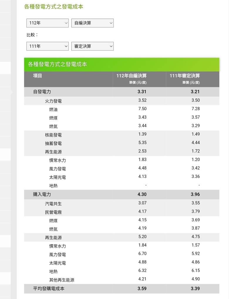Click the 1.72 value for 再生能源

tap(196, 151)
